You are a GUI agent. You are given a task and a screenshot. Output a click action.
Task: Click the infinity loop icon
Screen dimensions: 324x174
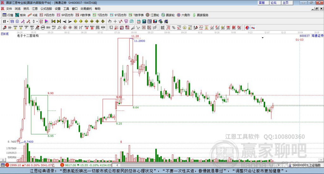click(253, 27)
